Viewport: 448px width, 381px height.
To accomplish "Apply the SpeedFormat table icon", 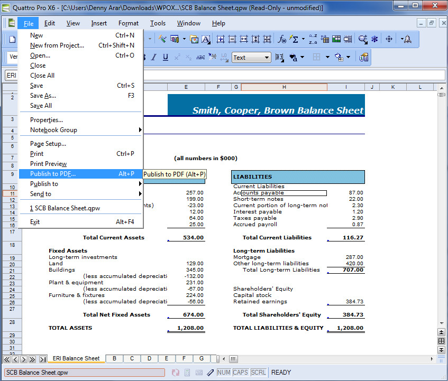I will tap(336, 39).
